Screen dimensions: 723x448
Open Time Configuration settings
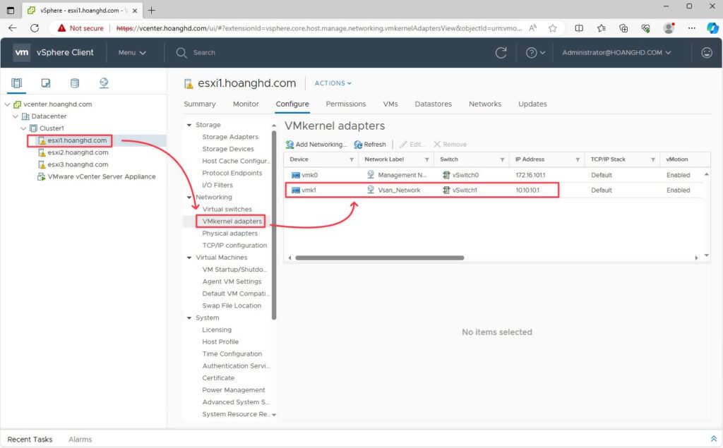(x=232, y=354)
